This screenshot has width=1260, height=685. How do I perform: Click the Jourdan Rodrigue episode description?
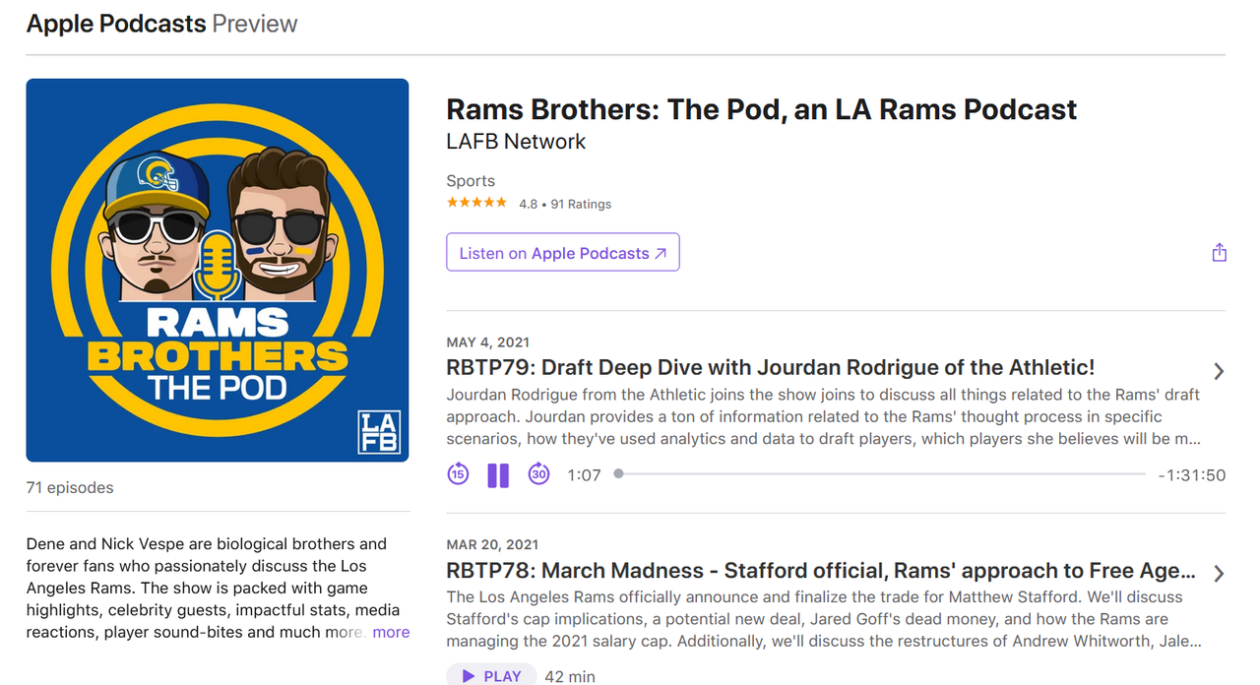[x=824, y=416]
